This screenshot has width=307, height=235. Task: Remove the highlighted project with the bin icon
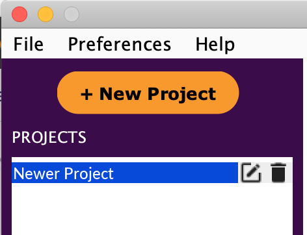pyautogui.click(x=278, y=173)
